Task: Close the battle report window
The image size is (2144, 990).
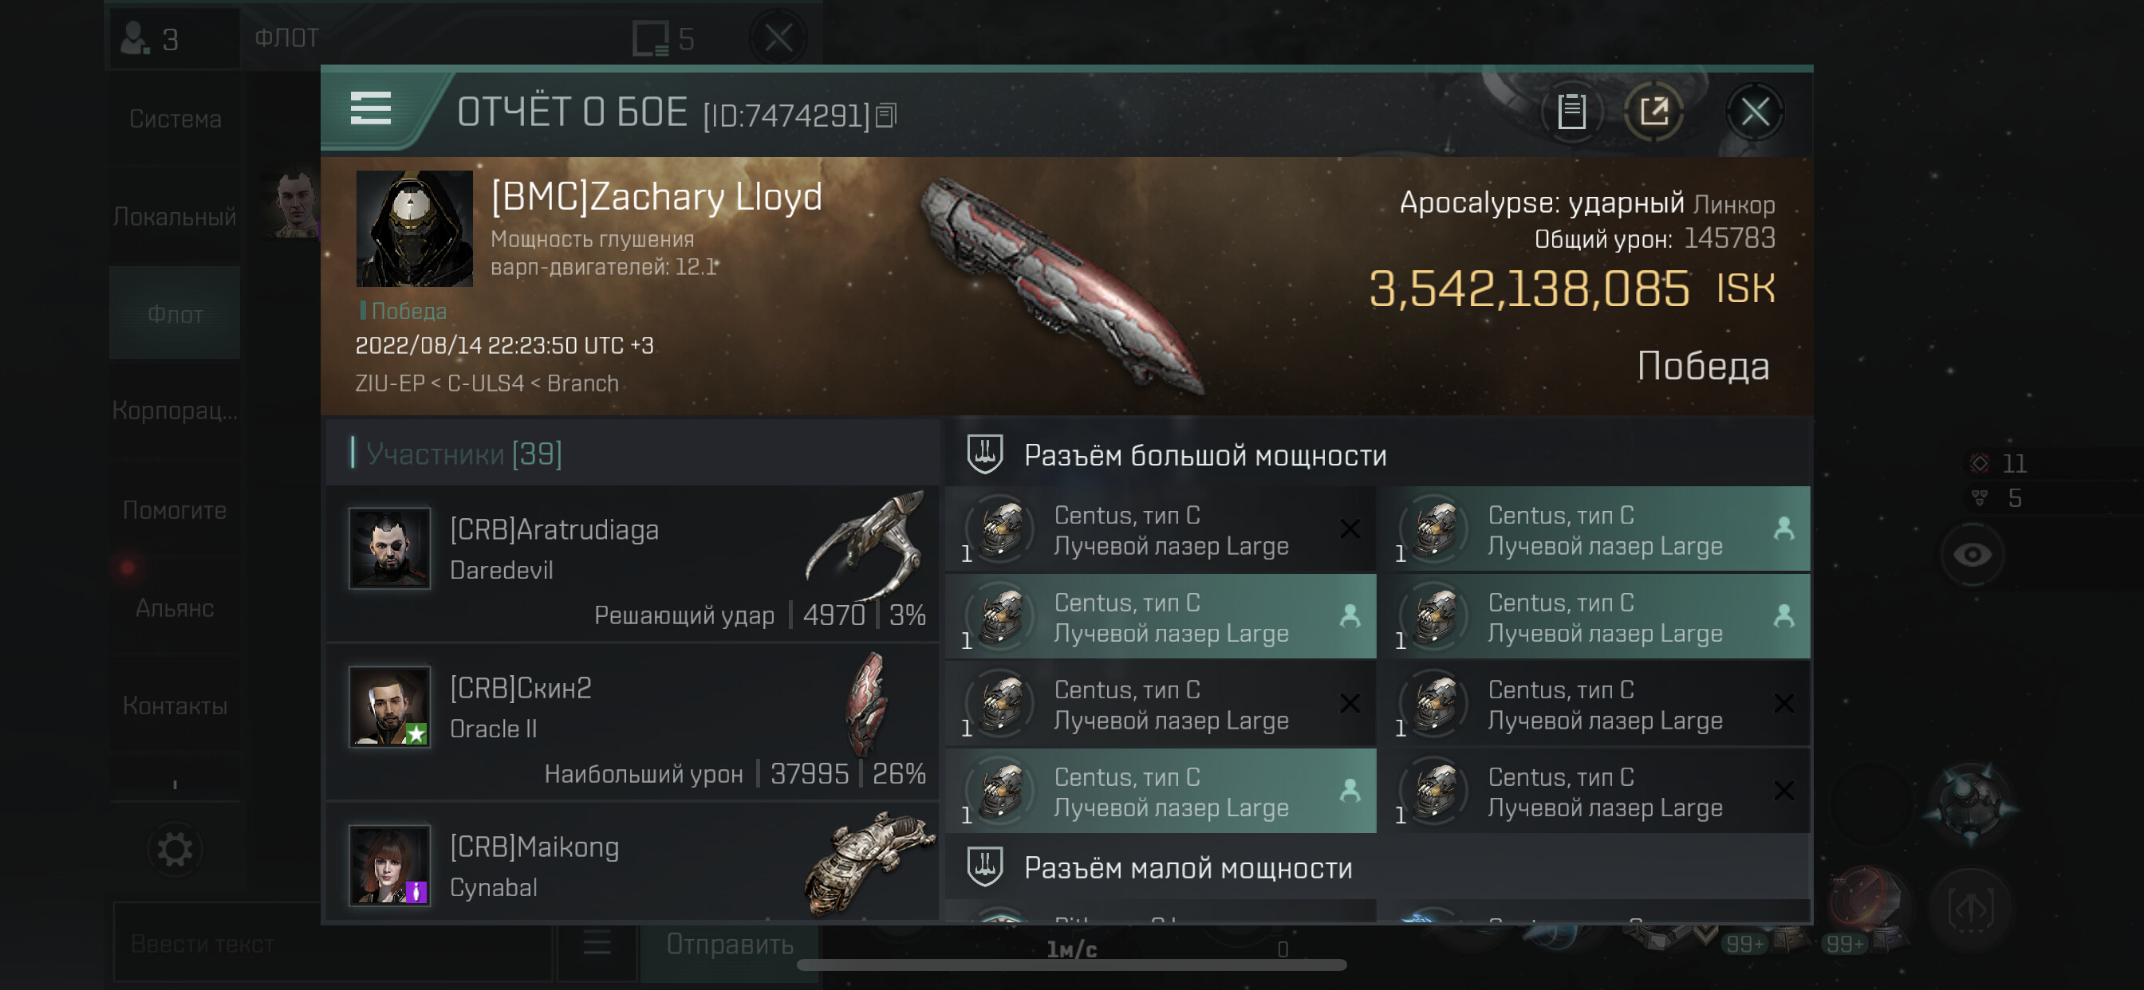Action: click(x=1756, y=112)
